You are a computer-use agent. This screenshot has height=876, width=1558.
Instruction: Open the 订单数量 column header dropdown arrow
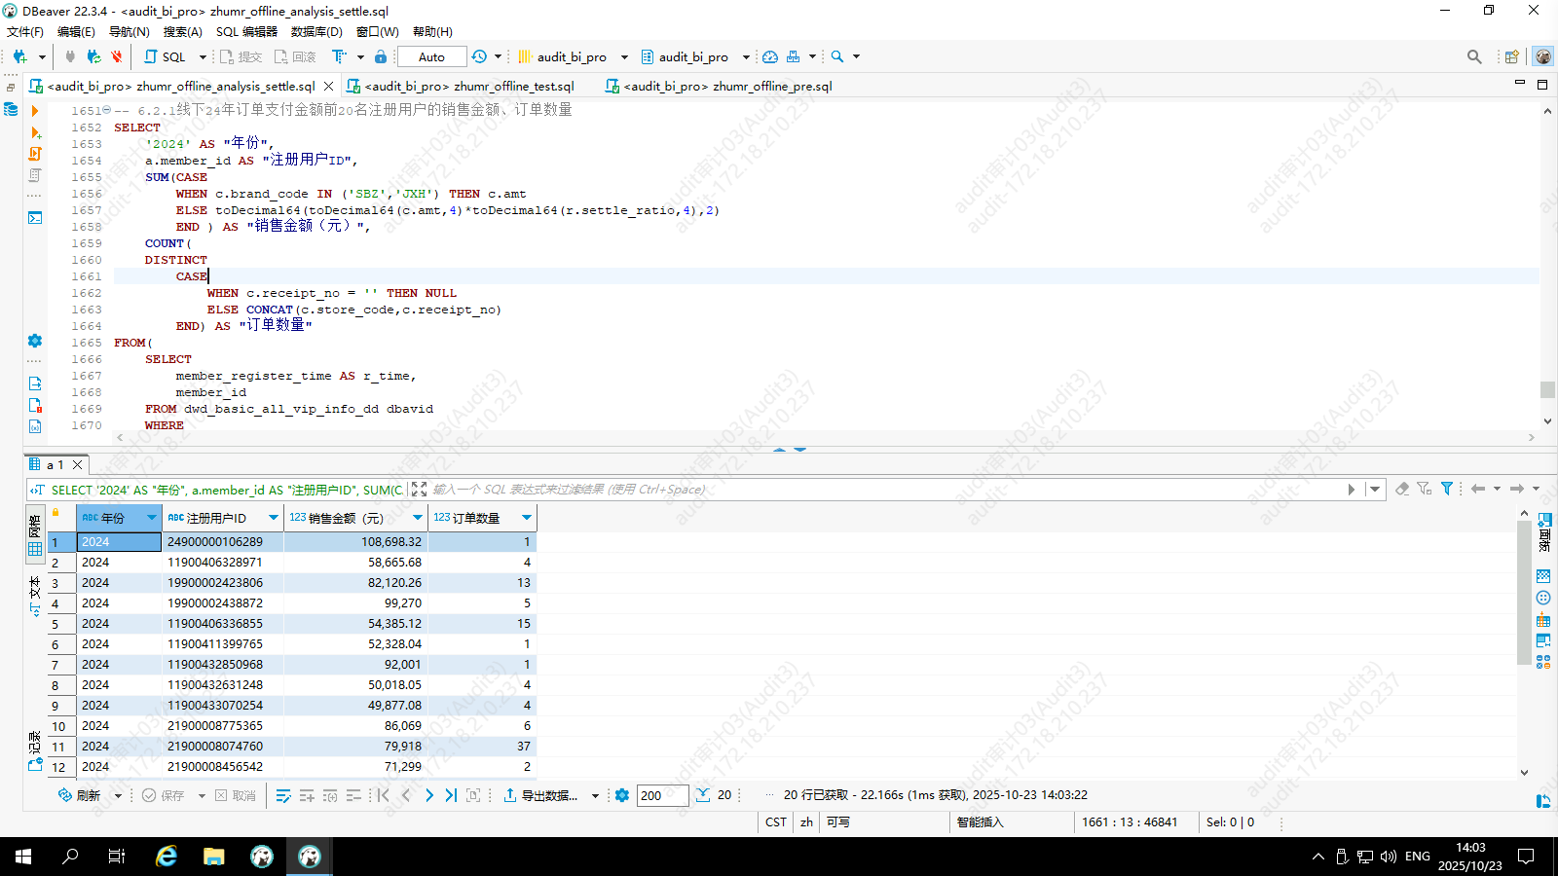click(527, 518)
